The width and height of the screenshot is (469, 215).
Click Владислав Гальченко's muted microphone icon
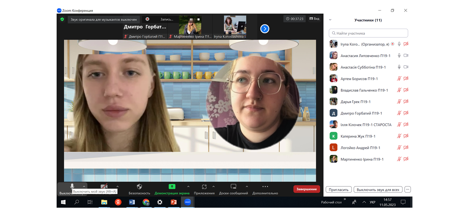tap(399, 90)
